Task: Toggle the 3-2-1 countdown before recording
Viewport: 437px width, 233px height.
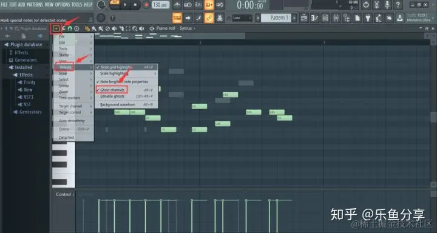Action: pyautogui.click(x=198, y=5)
